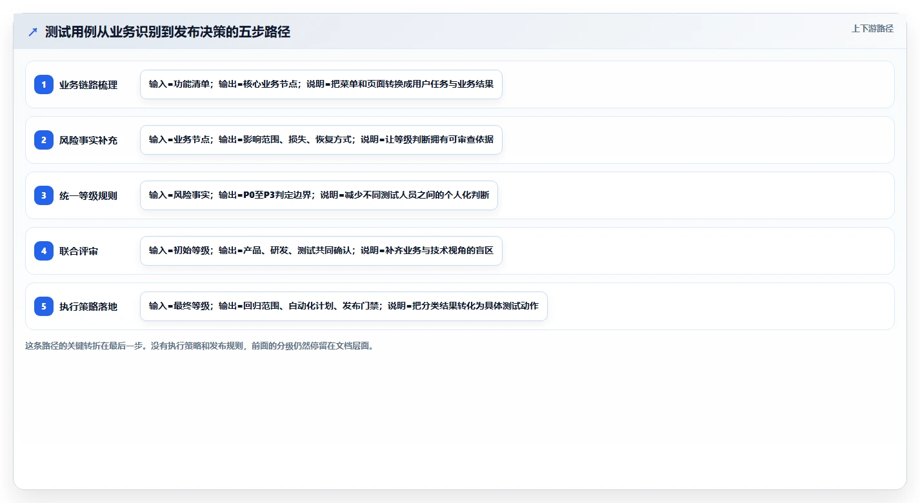Select step number badge 5
The image size is (920, 503).
tap(44, 306)
